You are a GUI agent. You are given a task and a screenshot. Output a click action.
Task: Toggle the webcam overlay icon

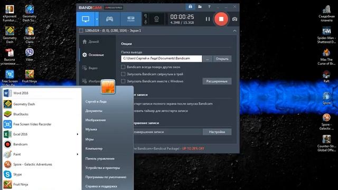pos(157,19)
